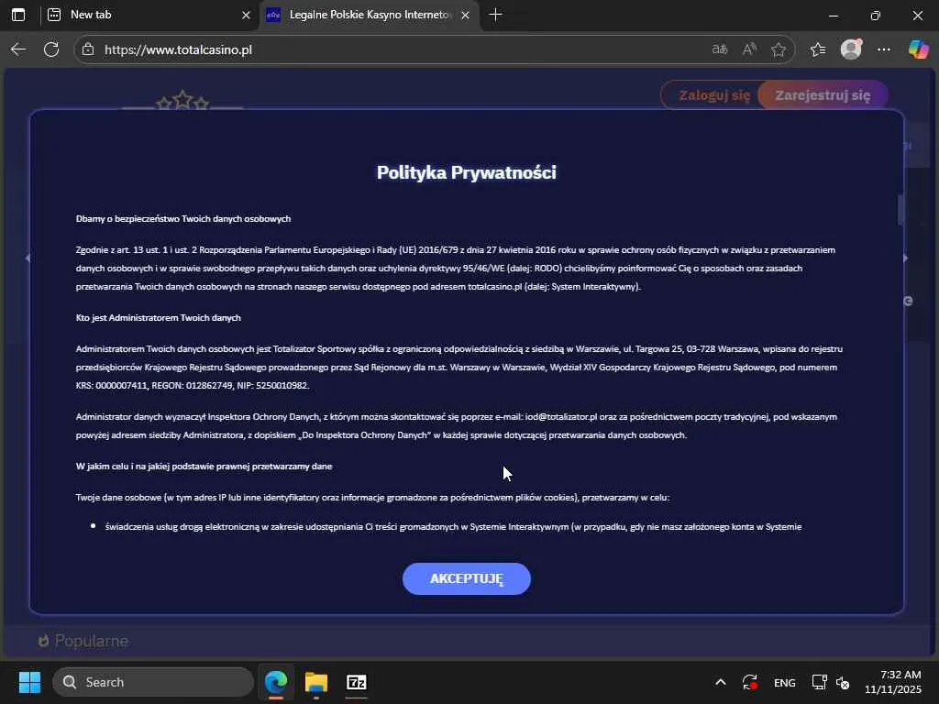939x704 pixels.
Task: Close the New tab tab
Action: pos(246,15)
